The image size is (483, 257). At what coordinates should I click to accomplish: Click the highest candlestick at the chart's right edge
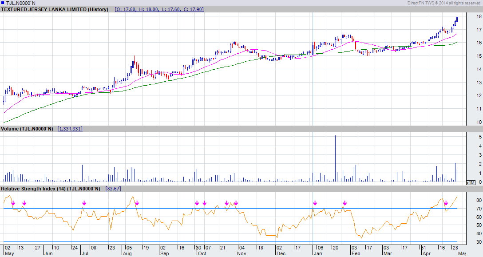pyautogui.click(x=457, y=18)
